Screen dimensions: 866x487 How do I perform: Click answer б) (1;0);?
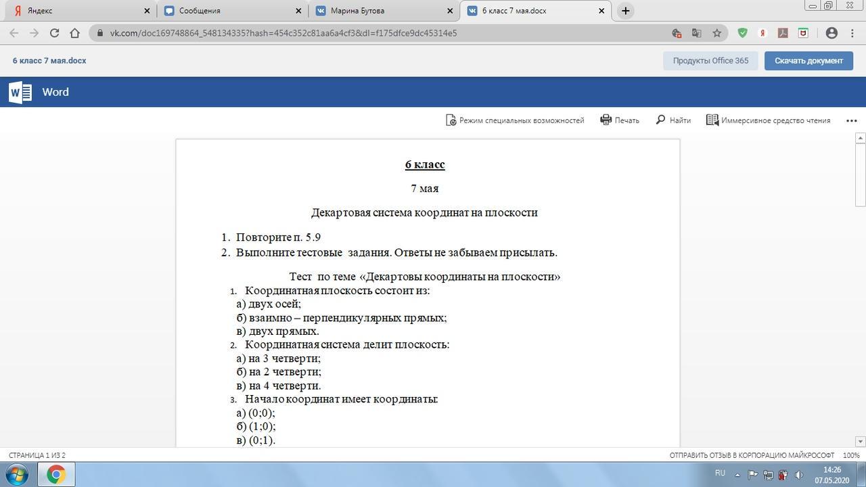point(256,426)
